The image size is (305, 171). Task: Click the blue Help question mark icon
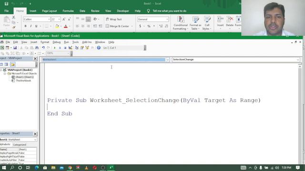click(99, 47)
